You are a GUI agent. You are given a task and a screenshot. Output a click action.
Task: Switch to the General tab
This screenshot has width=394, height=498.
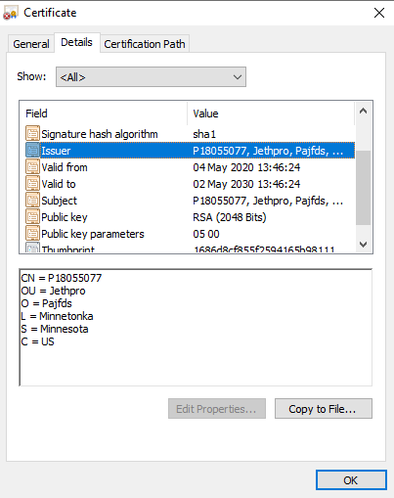(31, 44)
